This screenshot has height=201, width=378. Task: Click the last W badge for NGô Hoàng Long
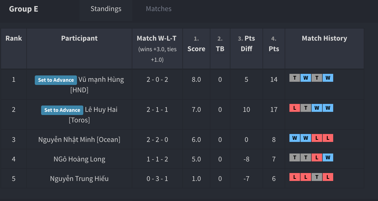coord(328,157)
